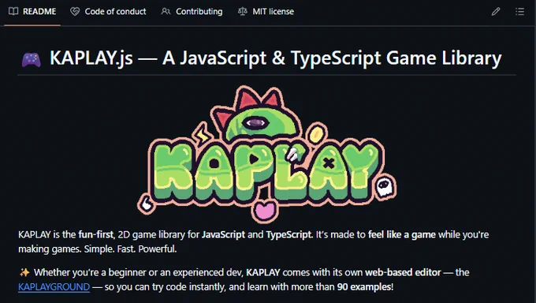Follow the KAPLAYGROUND link
The height and width of the screenshot is (303, 536).
54,286
